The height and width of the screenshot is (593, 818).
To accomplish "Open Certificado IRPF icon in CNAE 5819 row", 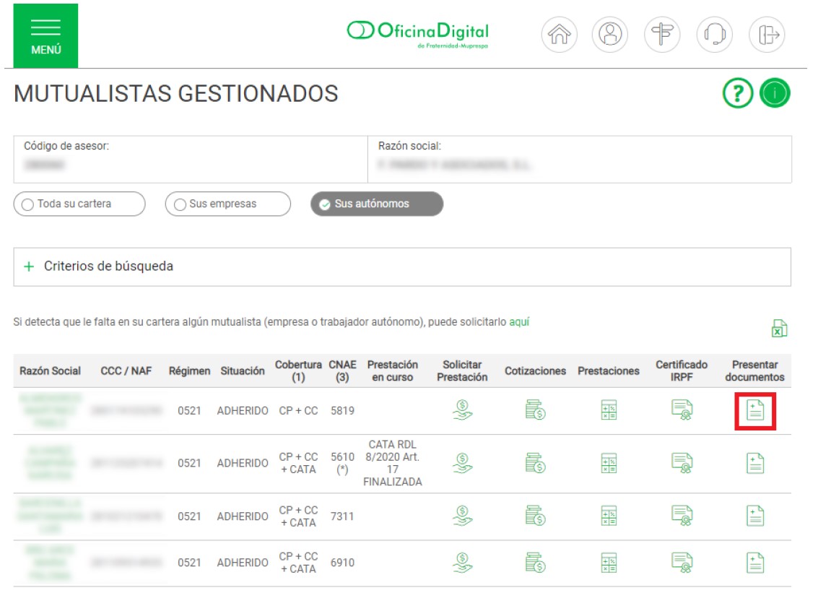I will click(x=682, y=410).
